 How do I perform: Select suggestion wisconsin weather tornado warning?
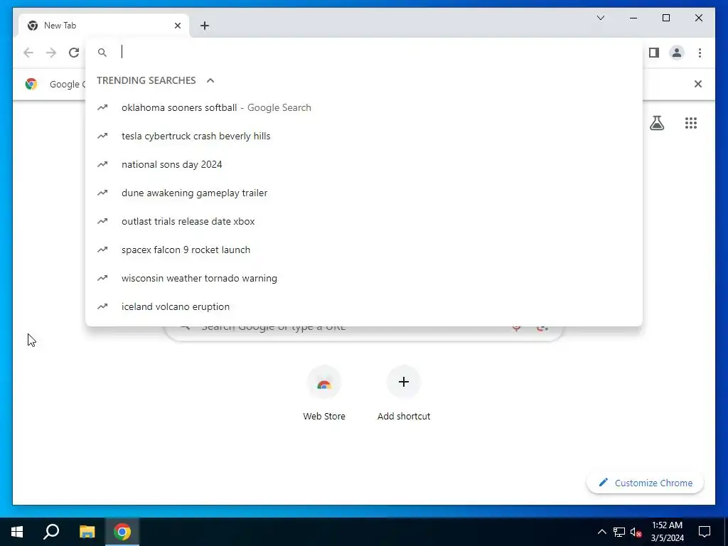click(364, 278)
